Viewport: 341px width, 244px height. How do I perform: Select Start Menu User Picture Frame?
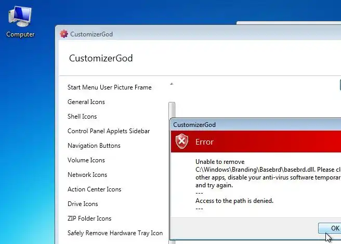click(109, 87)
